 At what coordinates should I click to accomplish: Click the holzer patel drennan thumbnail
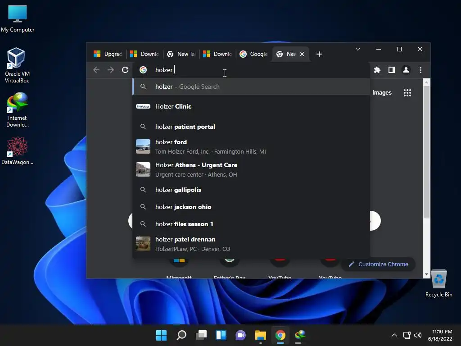pyautogui.click(x=143, y=244)
